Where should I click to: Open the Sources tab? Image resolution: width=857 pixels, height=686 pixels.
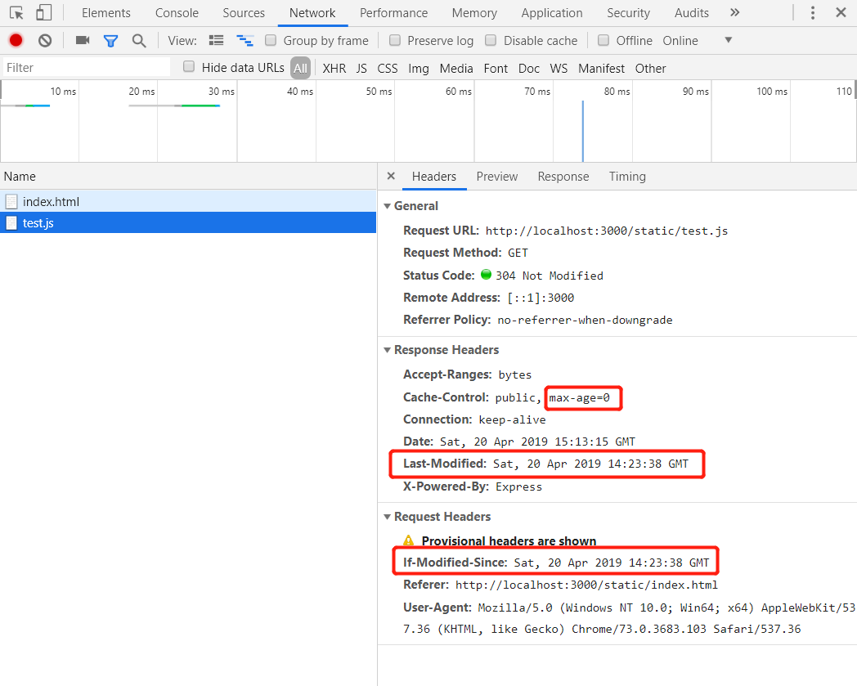coord(244,12)
